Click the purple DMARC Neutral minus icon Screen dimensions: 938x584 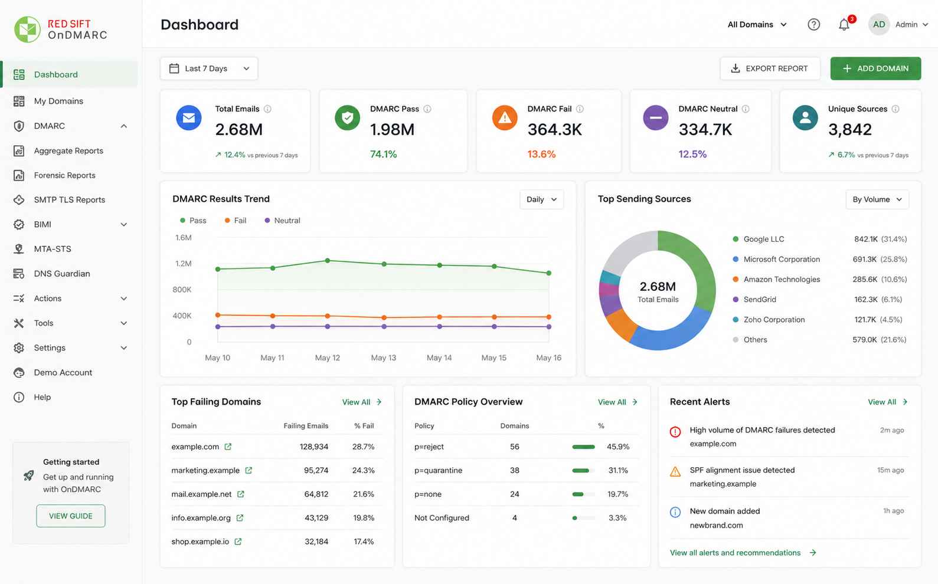pos(655,117)
